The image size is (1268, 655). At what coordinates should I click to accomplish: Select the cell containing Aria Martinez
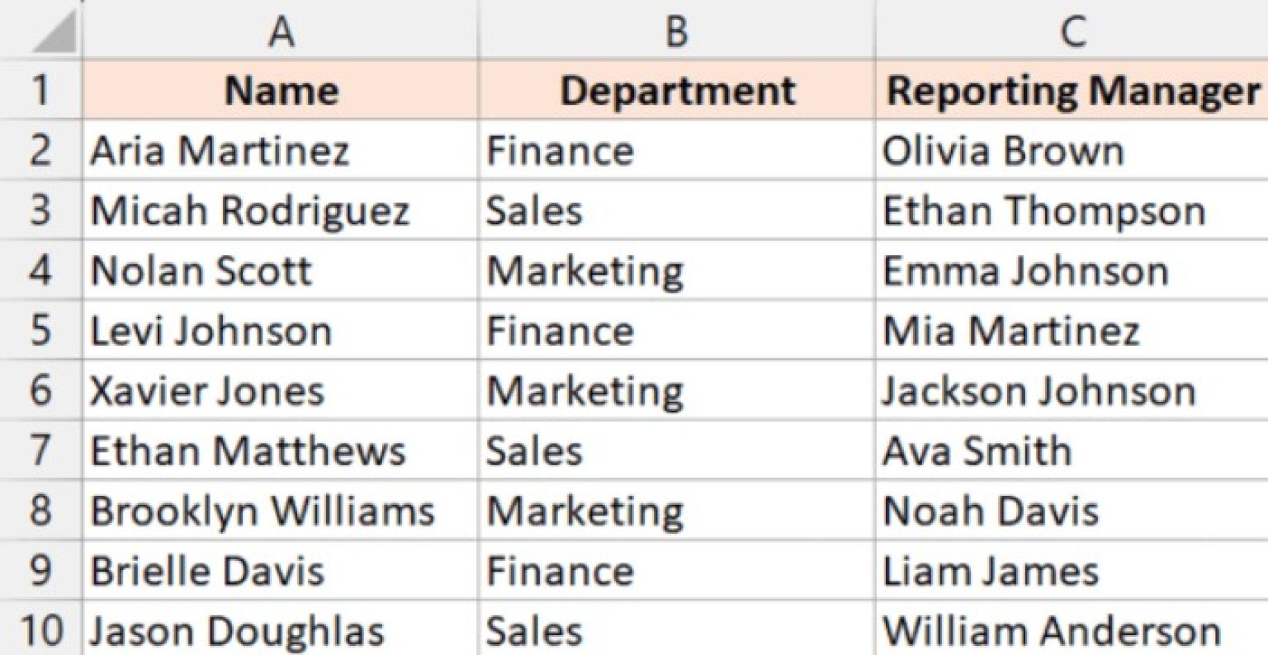click(281, 150)
